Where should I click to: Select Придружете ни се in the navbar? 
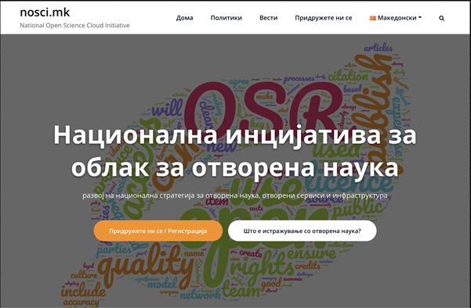click(x=324, y=18)
